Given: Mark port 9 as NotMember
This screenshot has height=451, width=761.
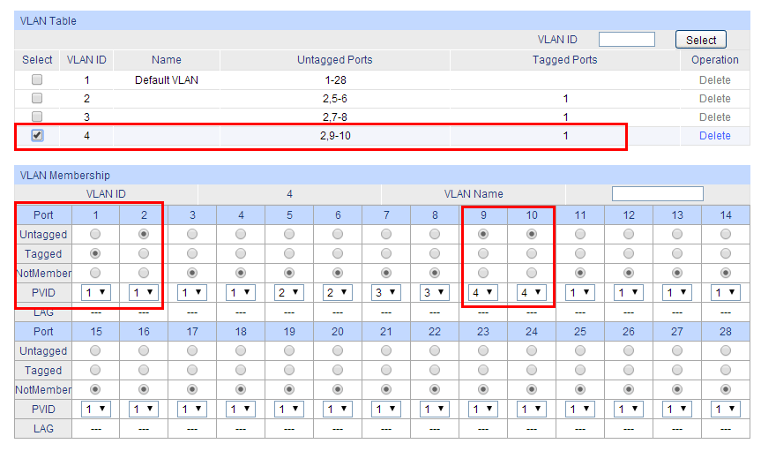Looking at the screenshot, I should tap(483, 273).
